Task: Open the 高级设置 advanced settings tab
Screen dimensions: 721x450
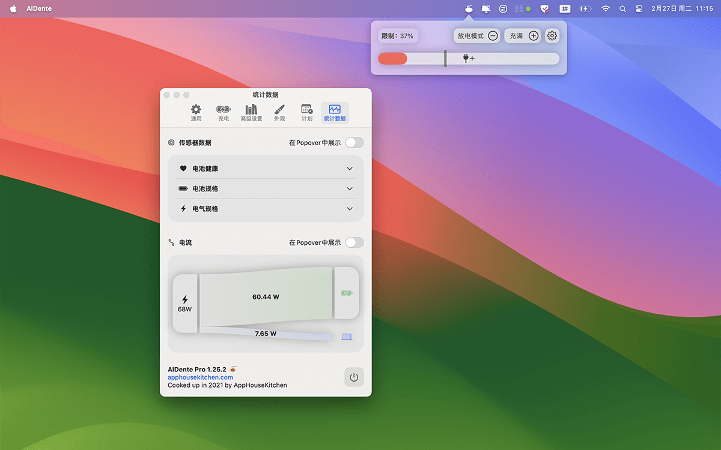Action: [x=251, y=113]
